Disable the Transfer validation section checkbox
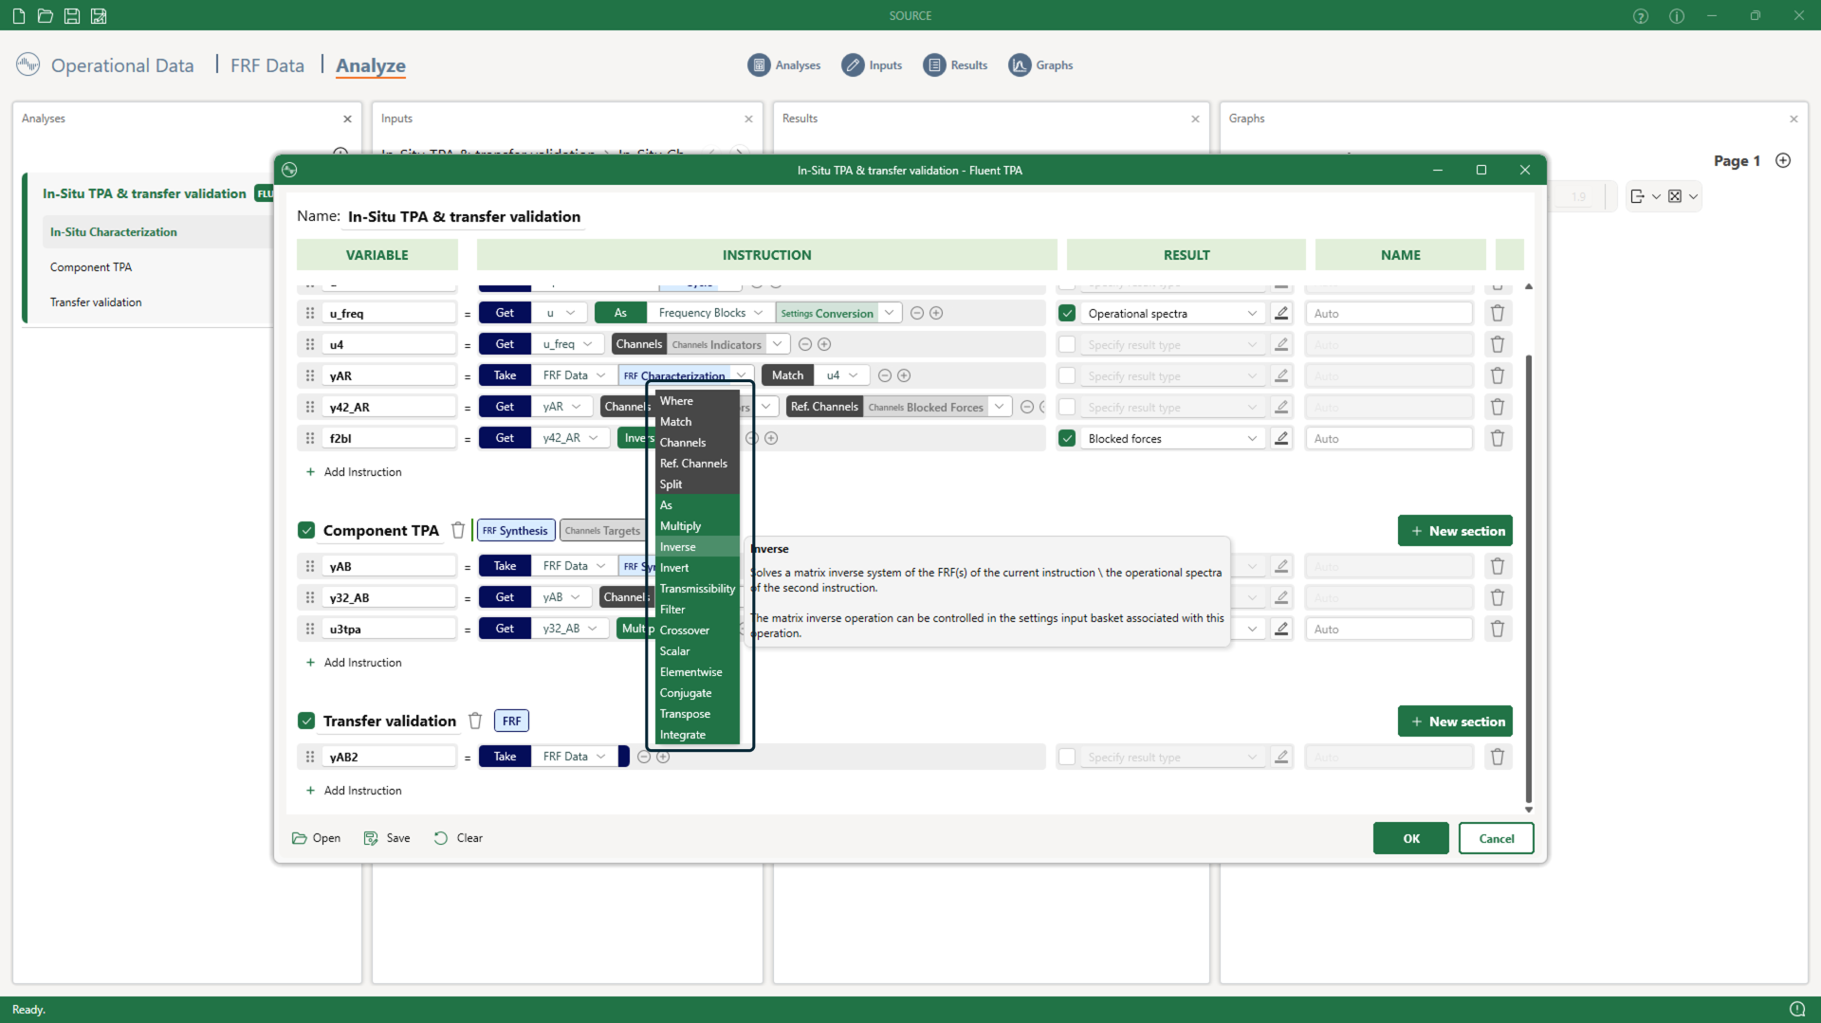 [306, 722]
